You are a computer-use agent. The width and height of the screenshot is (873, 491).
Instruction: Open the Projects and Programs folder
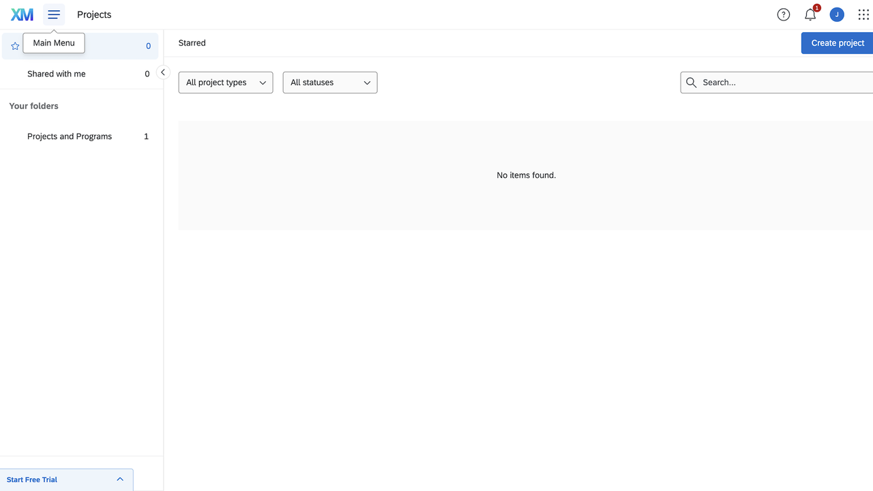tap(70, 136)
